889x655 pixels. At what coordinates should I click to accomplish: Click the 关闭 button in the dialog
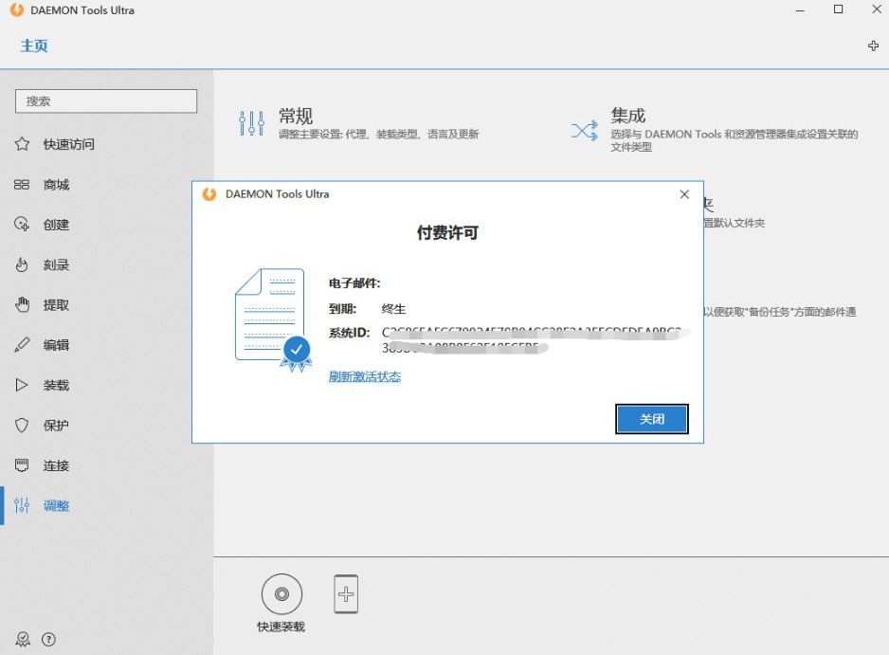coord(652,419)
